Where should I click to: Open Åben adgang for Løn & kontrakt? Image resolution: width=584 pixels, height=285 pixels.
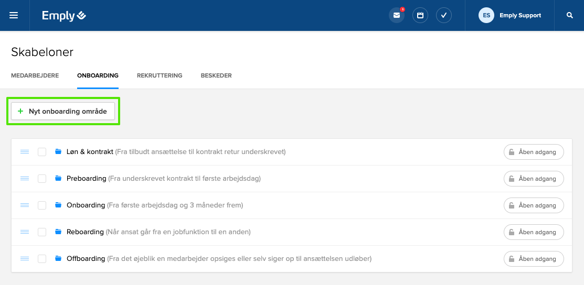click(533, 152)
